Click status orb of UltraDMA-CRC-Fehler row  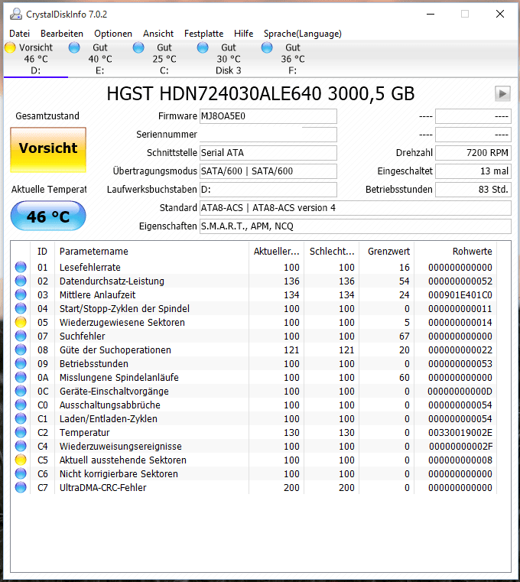pyautogui.click(x=21, y=487)
